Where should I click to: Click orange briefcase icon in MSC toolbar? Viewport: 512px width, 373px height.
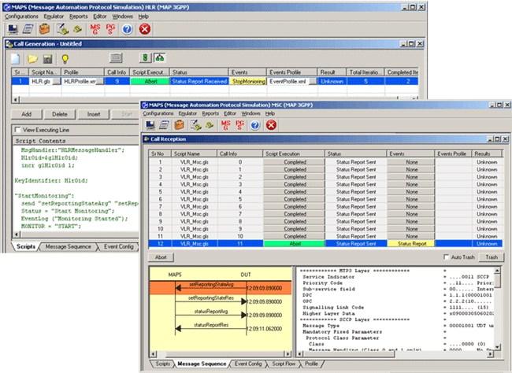[179, 125]
